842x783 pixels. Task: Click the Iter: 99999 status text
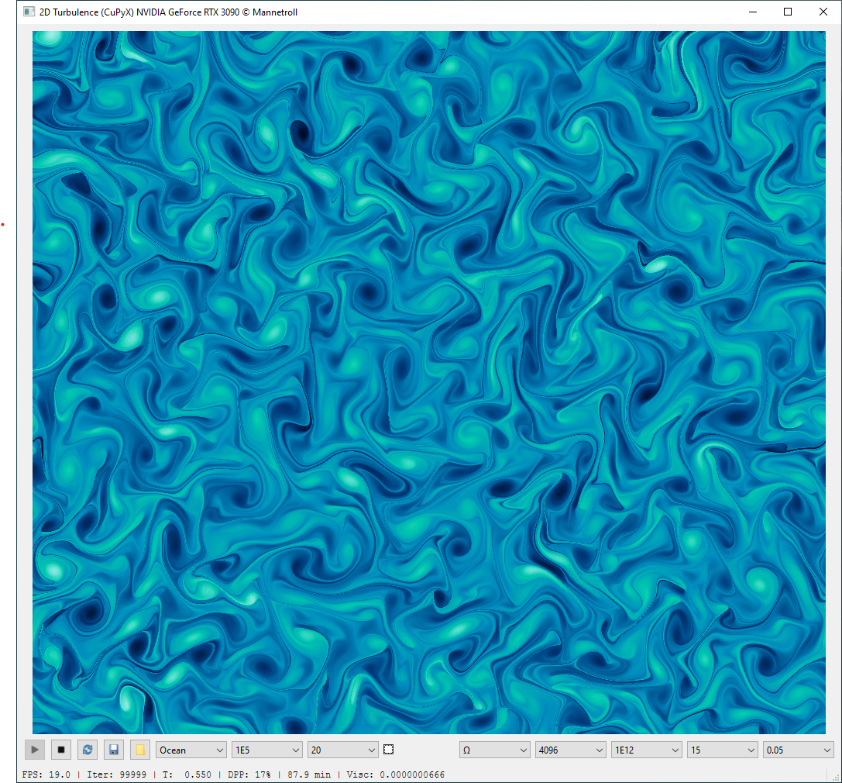[116, 774]
